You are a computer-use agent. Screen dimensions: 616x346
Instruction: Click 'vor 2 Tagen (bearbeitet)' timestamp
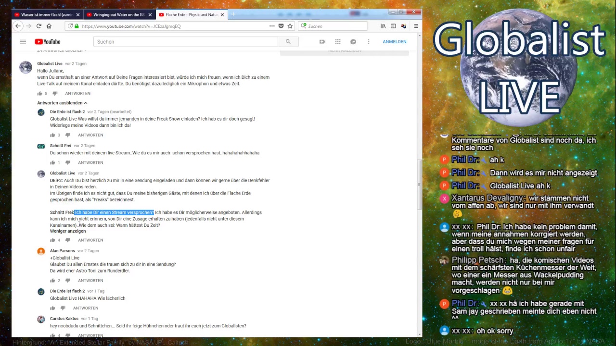[x=109, y=111]
